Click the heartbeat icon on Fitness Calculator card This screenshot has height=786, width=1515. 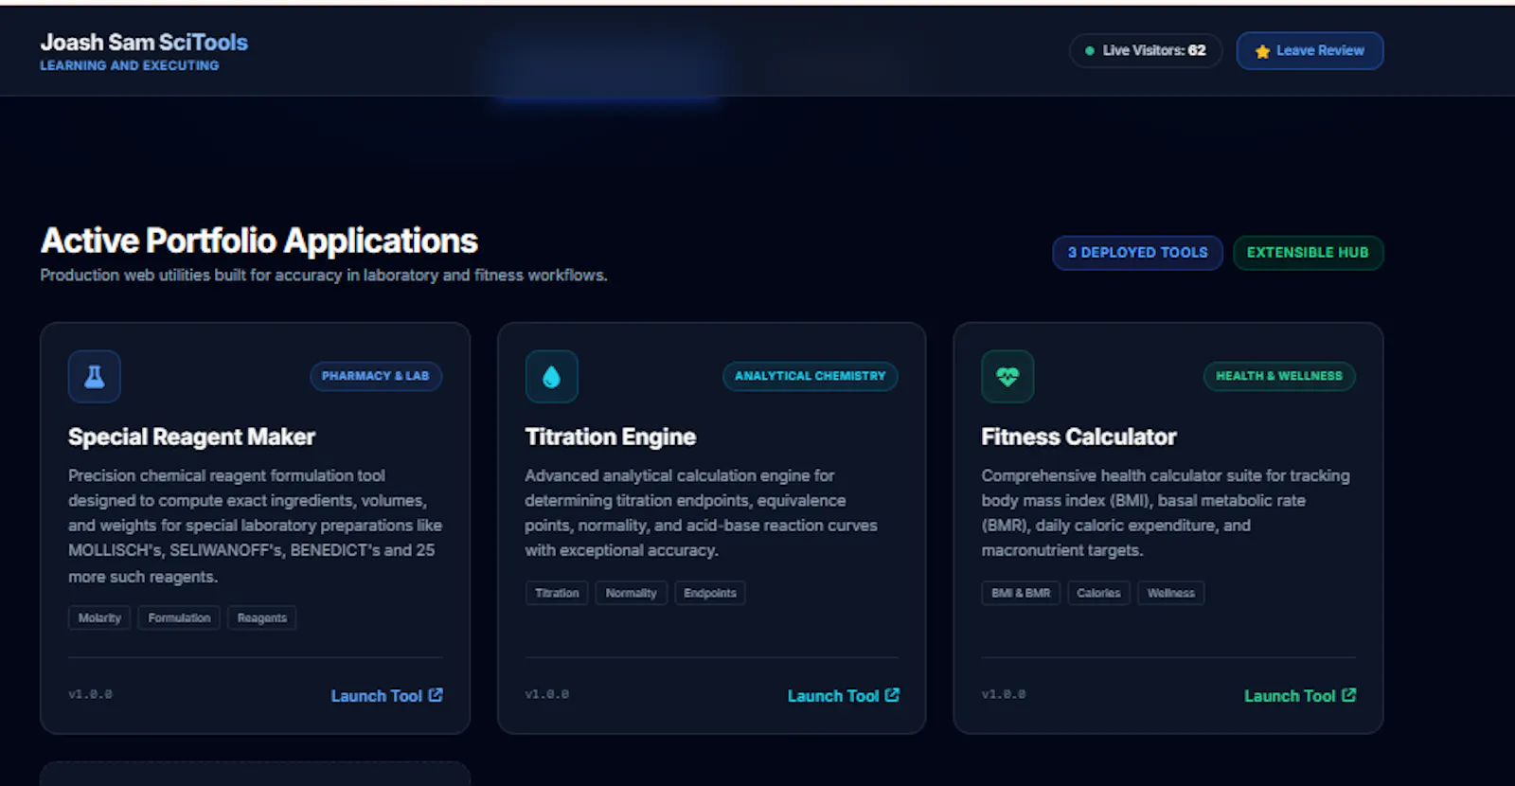tap(1007, 377)
